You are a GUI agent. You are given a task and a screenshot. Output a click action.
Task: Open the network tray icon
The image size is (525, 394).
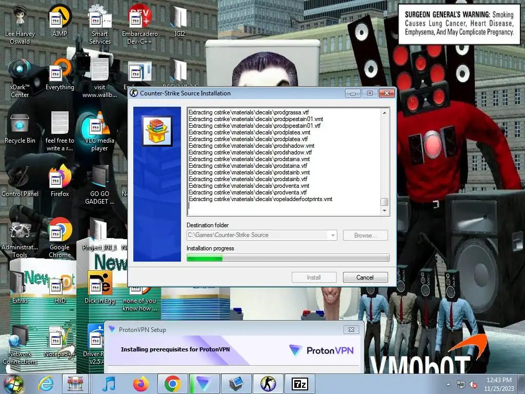pos(461,384)
